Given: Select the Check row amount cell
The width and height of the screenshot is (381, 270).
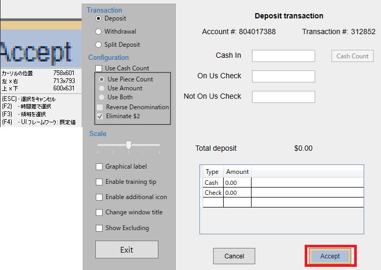Looking at the screenshot, I should click(x=237, y=193).
